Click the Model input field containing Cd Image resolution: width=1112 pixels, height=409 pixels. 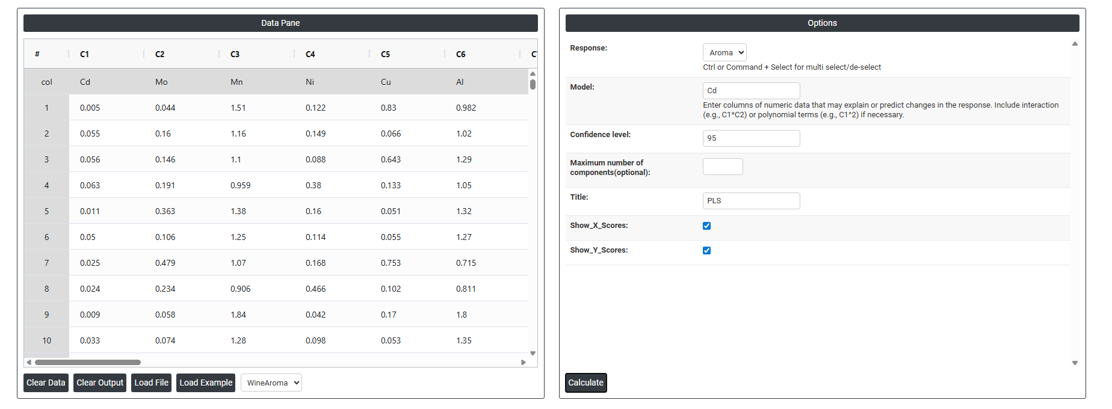pos(751,91)
